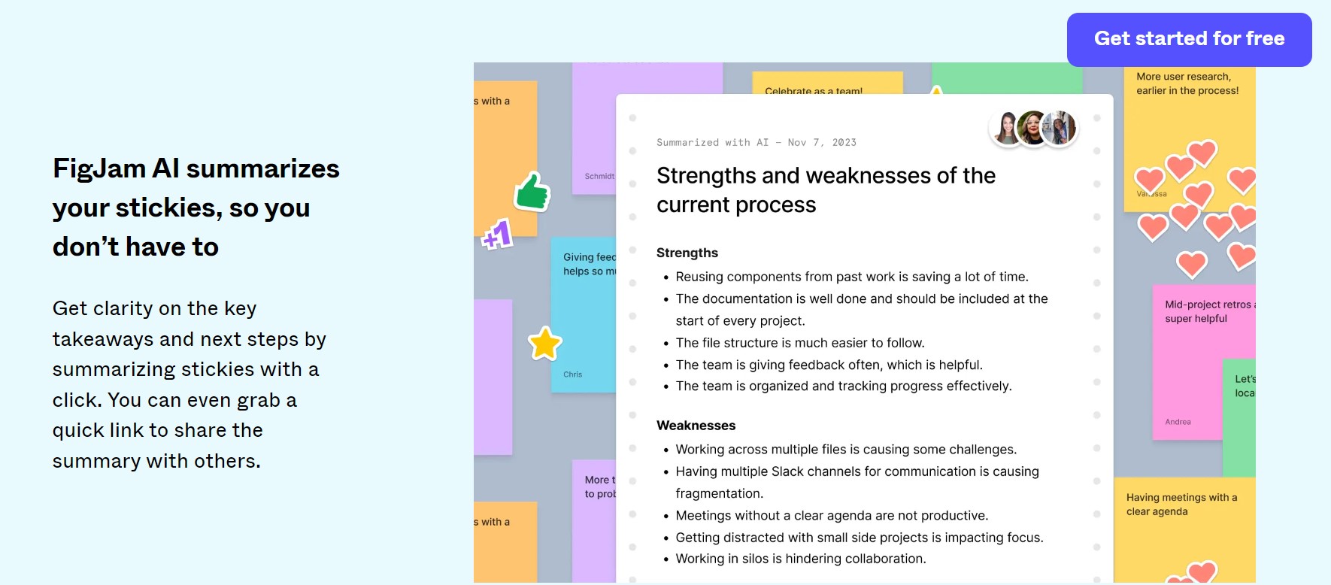The image size is (1331, 585).
Task: Select the leftmost collaborator avatar
Action: point(1007,128)
